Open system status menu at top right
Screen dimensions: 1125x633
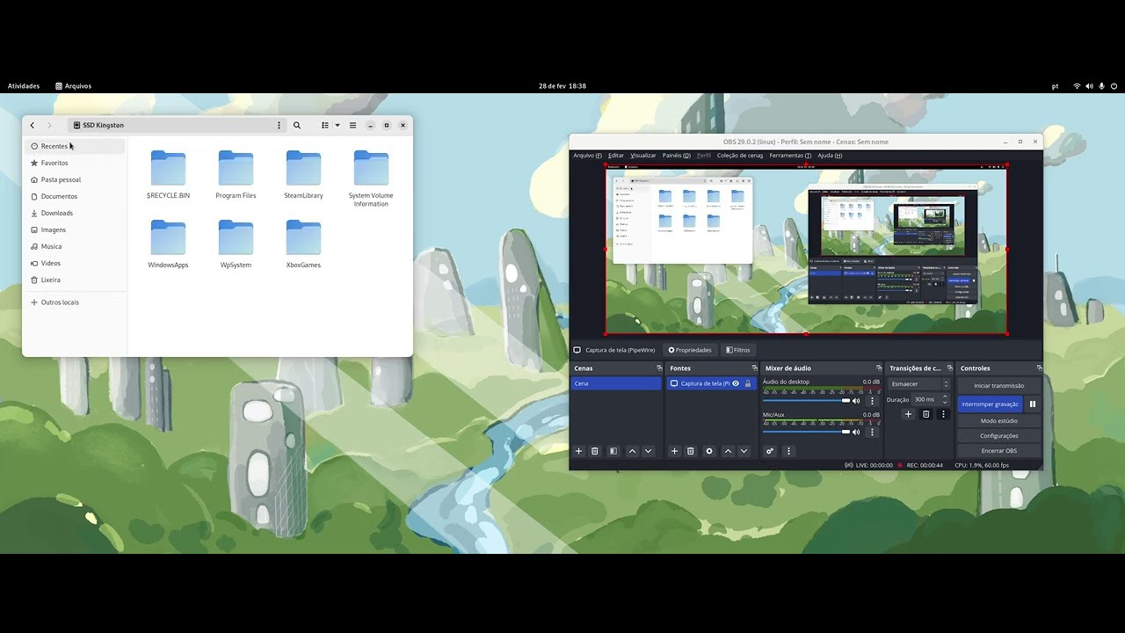click(x=1095, y=86)
